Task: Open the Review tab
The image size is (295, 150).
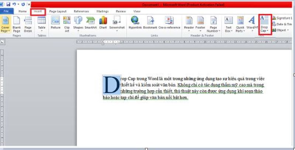Action: [121, 11]
